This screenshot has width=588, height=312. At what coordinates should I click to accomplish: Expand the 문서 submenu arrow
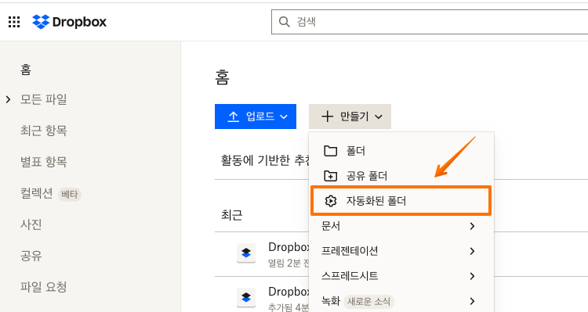click(x=472, y=226)
